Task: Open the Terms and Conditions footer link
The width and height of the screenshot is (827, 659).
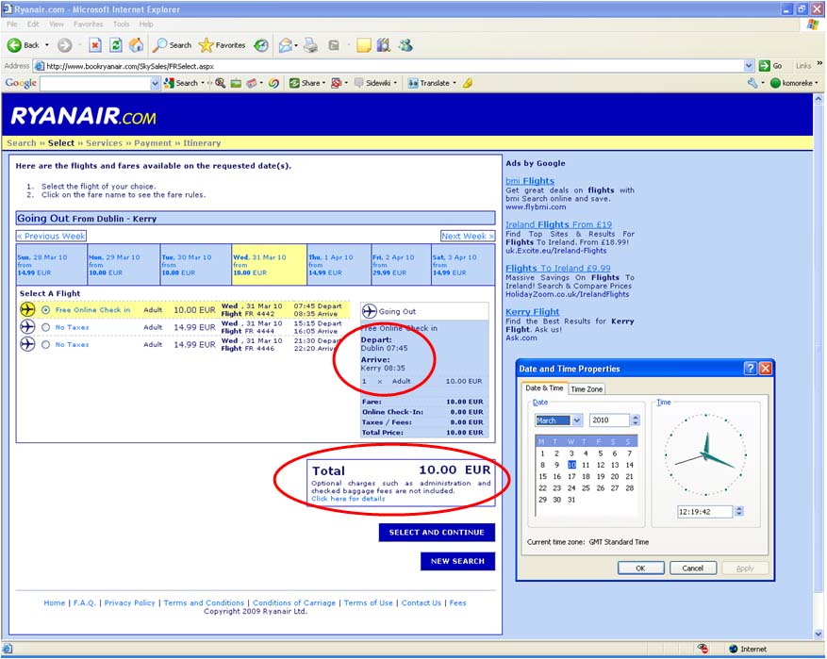Action: click(204, 602)
